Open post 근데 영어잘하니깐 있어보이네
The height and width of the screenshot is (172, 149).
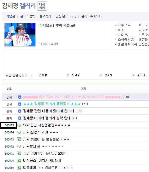tap(45, 153)
